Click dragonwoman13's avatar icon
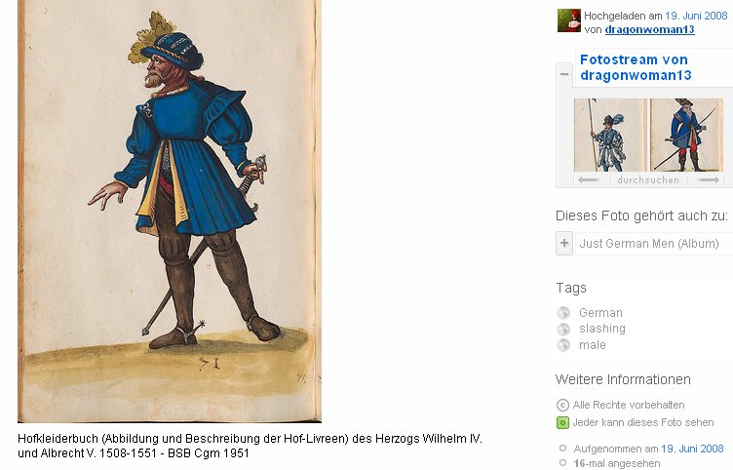 [x=569, y=20]
